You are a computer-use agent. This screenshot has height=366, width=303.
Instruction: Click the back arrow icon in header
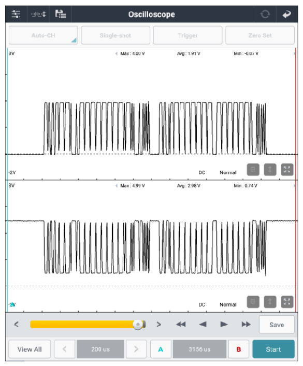[x=286, y=14]
